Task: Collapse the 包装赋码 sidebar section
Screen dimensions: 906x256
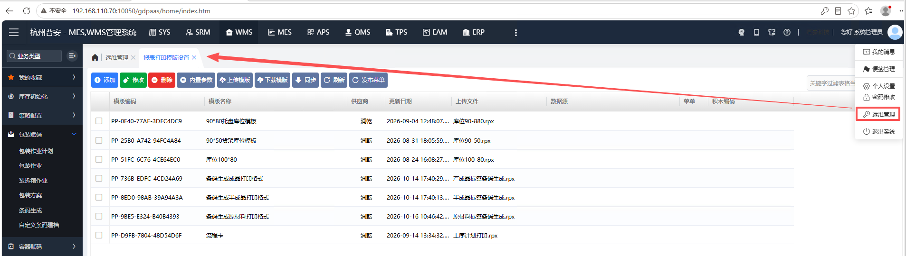Action: coord(42,134)
